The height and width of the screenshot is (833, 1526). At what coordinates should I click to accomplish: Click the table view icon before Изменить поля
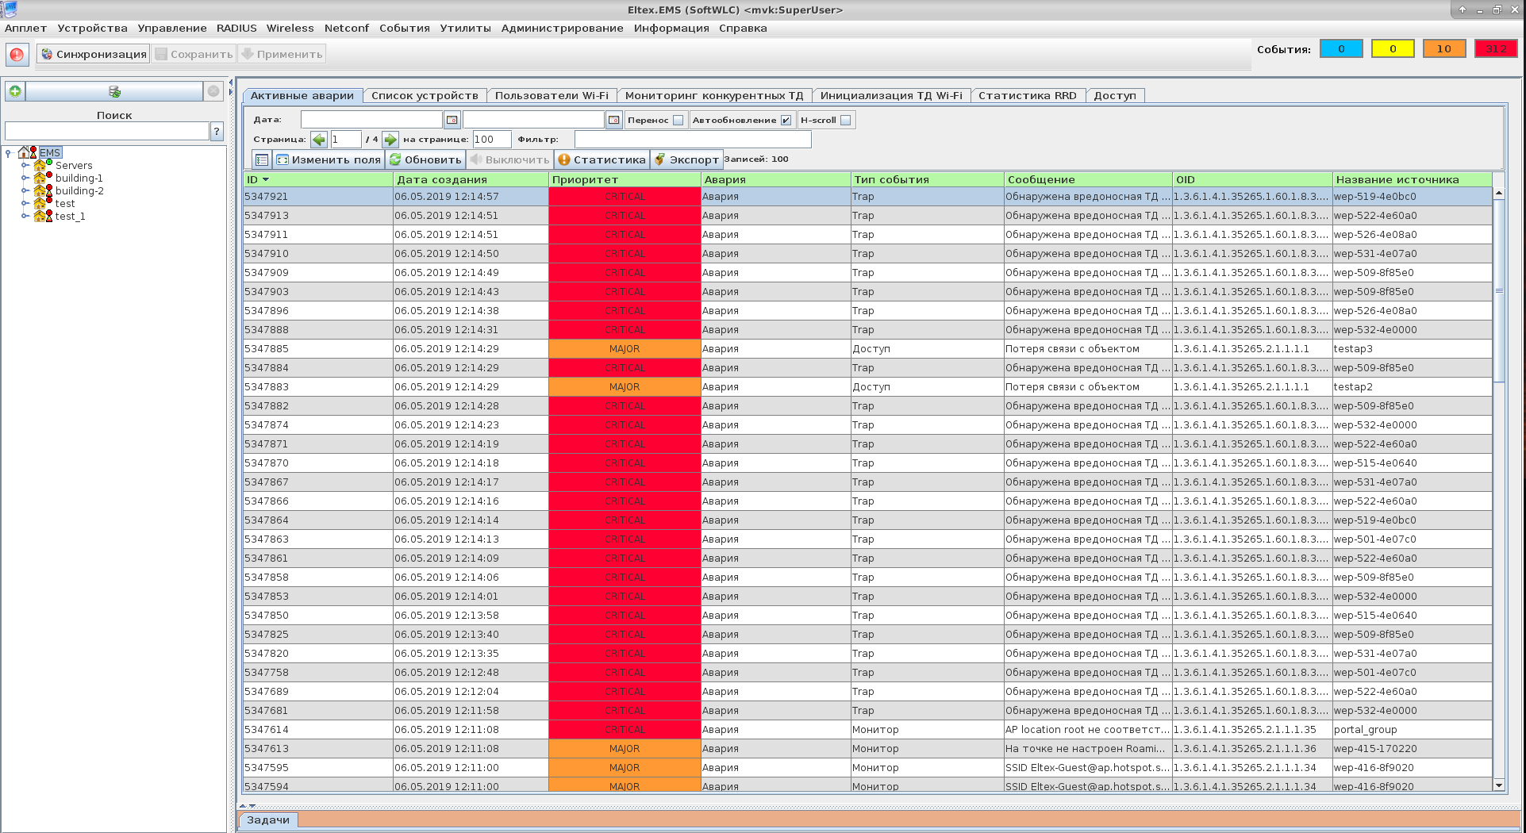point(262,159)
